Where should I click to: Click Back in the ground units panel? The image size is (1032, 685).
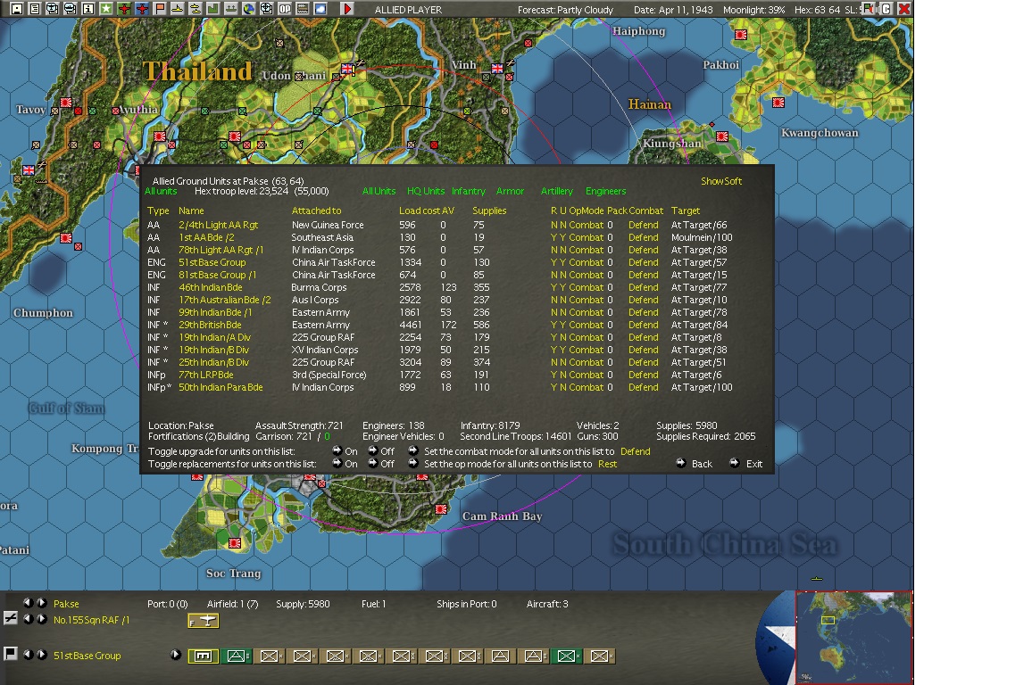(x=702, y=464)
